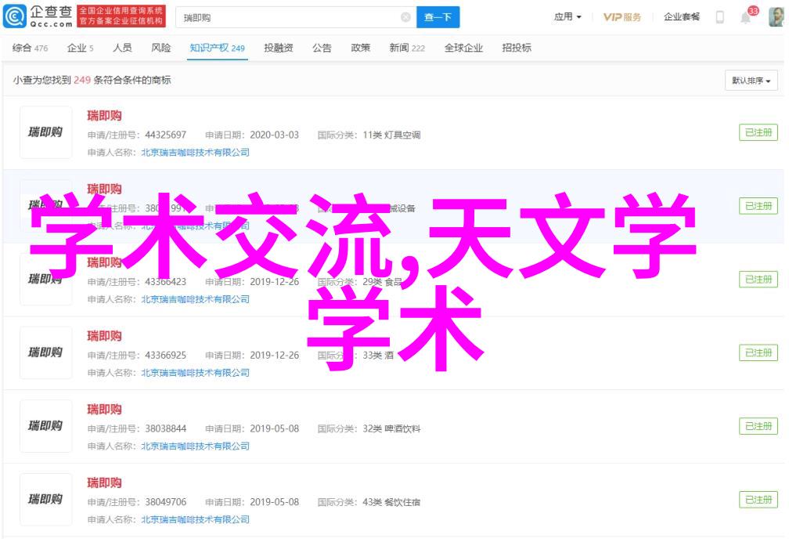
Task: Open the 企业套餐 link
Action: coord(681,17)
